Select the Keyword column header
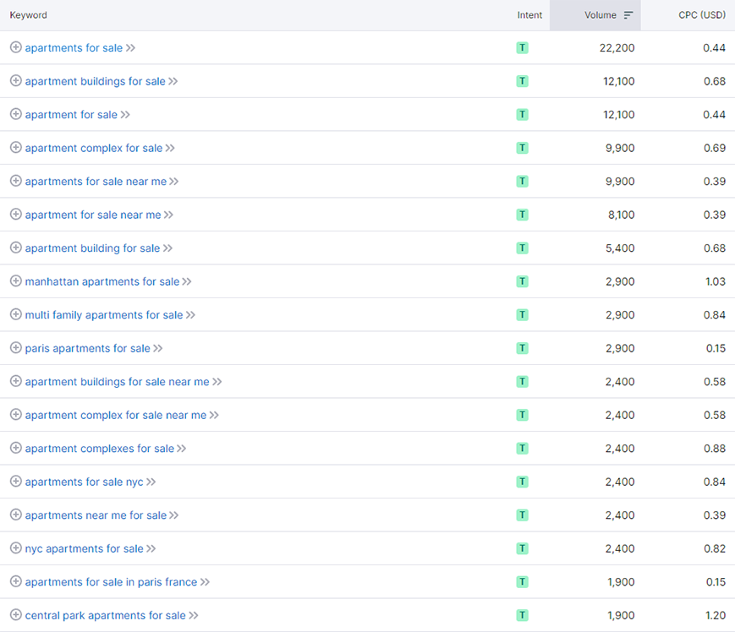 tap(29, 15)
